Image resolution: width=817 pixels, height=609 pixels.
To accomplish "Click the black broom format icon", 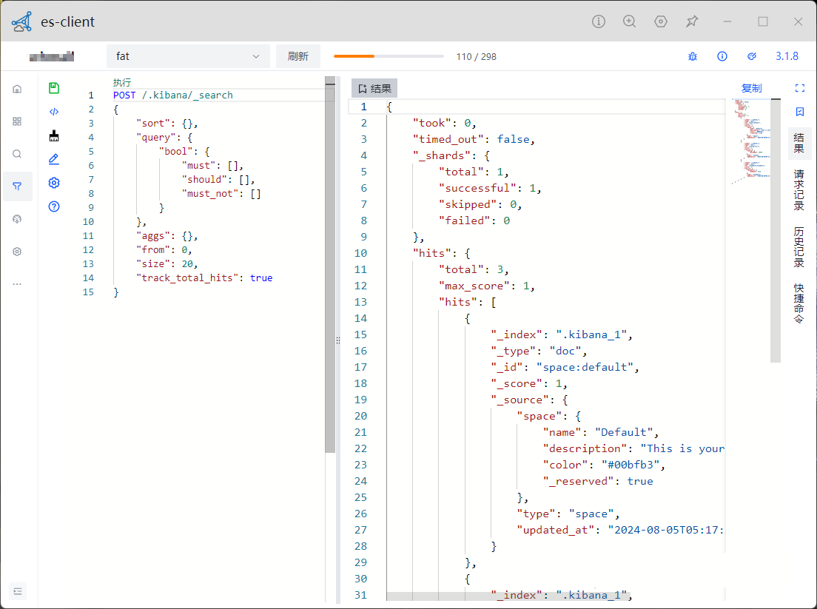I will [54, 135].
